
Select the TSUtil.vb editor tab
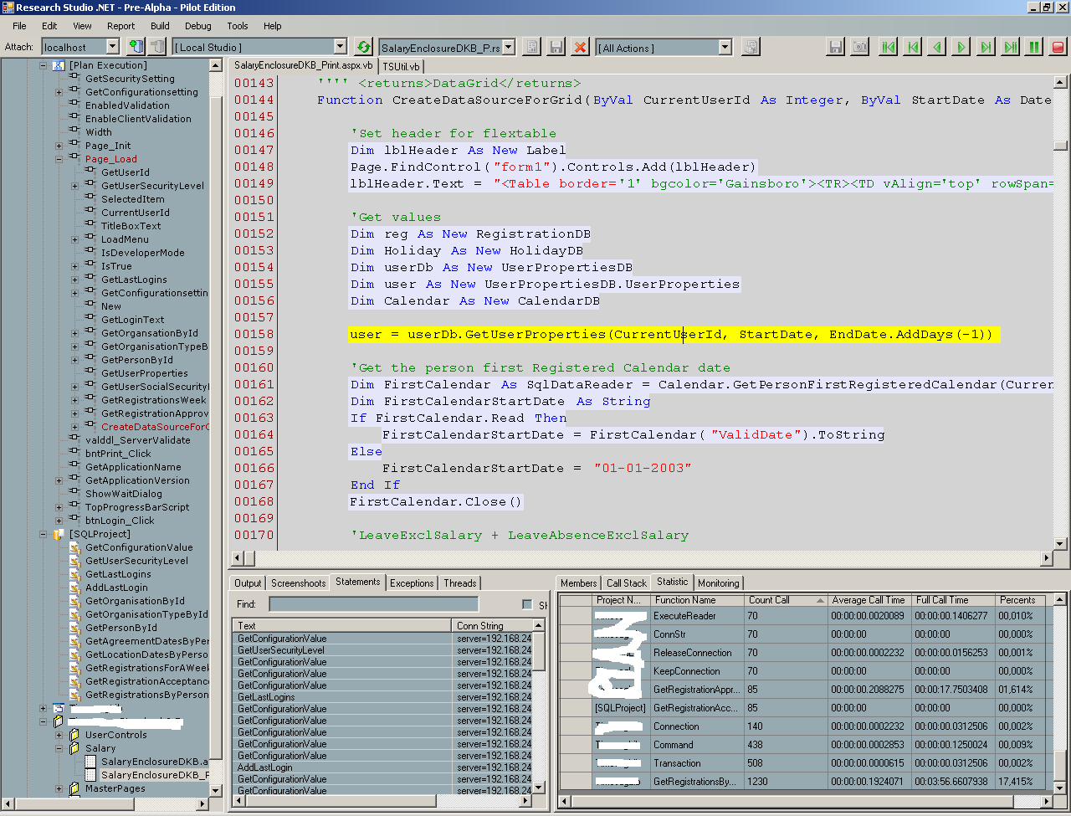tap(402, 66)
